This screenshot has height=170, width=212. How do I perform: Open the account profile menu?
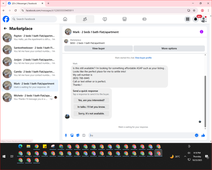(x=204, y=20)
